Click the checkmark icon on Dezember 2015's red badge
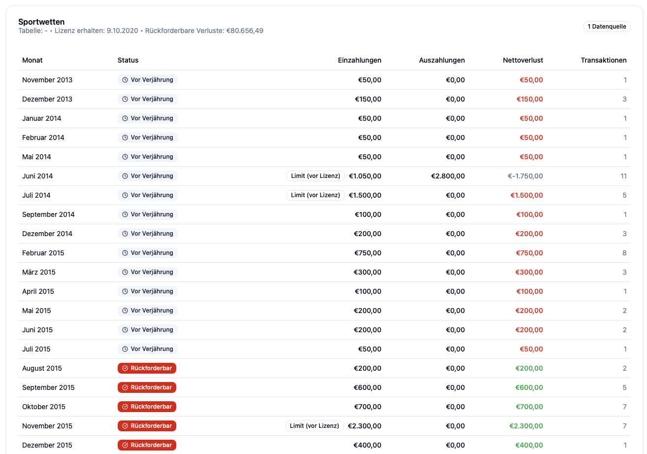This screenshot has height=454, width=647. coord(125,445)
